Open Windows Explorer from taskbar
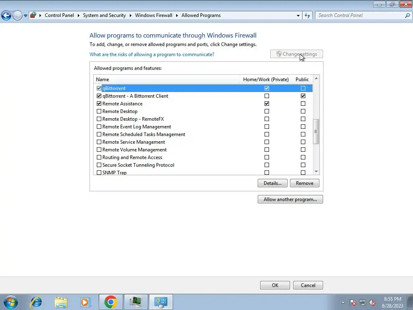Screen dimensions: 413x310 [61, 302]
